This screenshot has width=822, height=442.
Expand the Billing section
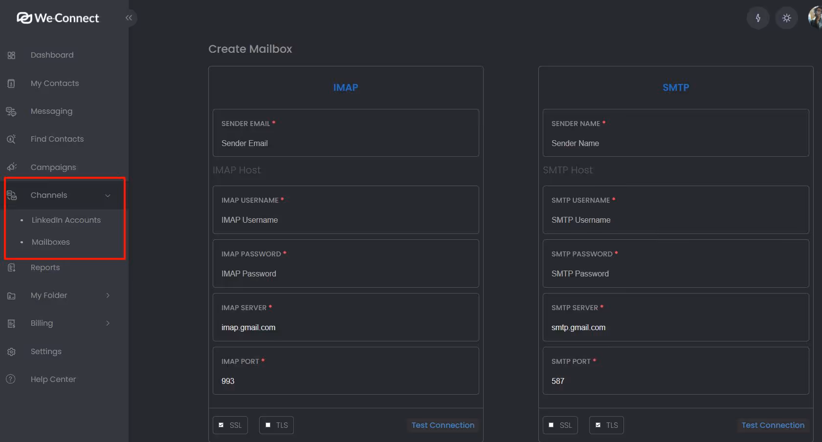point(108,323)
